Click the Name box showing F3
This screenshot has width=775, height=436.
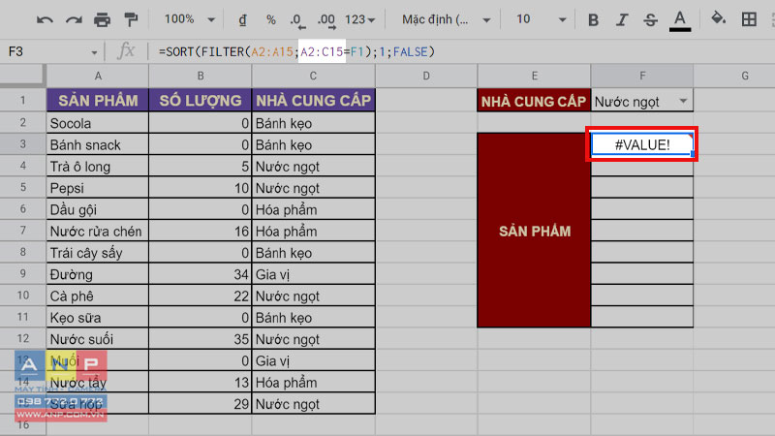pos(45,51)
